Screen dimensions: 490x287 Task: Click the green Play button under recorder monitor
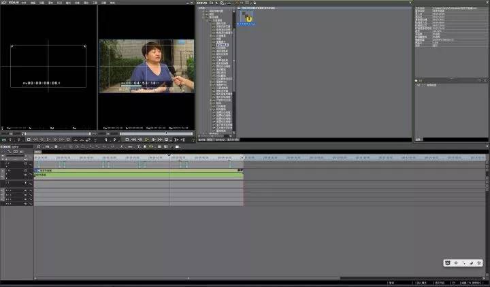pyautogui.click(x=146, y=139)
